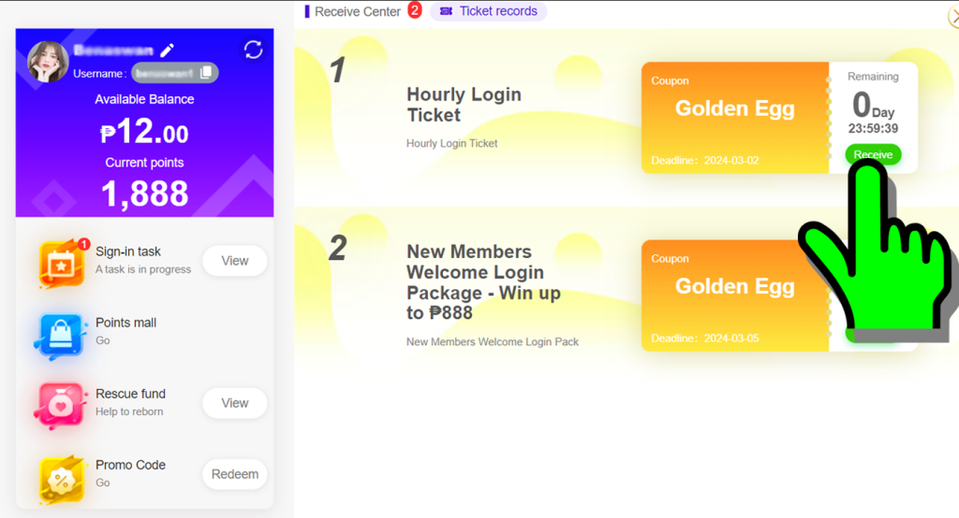
Task: View the Rescue fund details
Action: click(235, 403)
